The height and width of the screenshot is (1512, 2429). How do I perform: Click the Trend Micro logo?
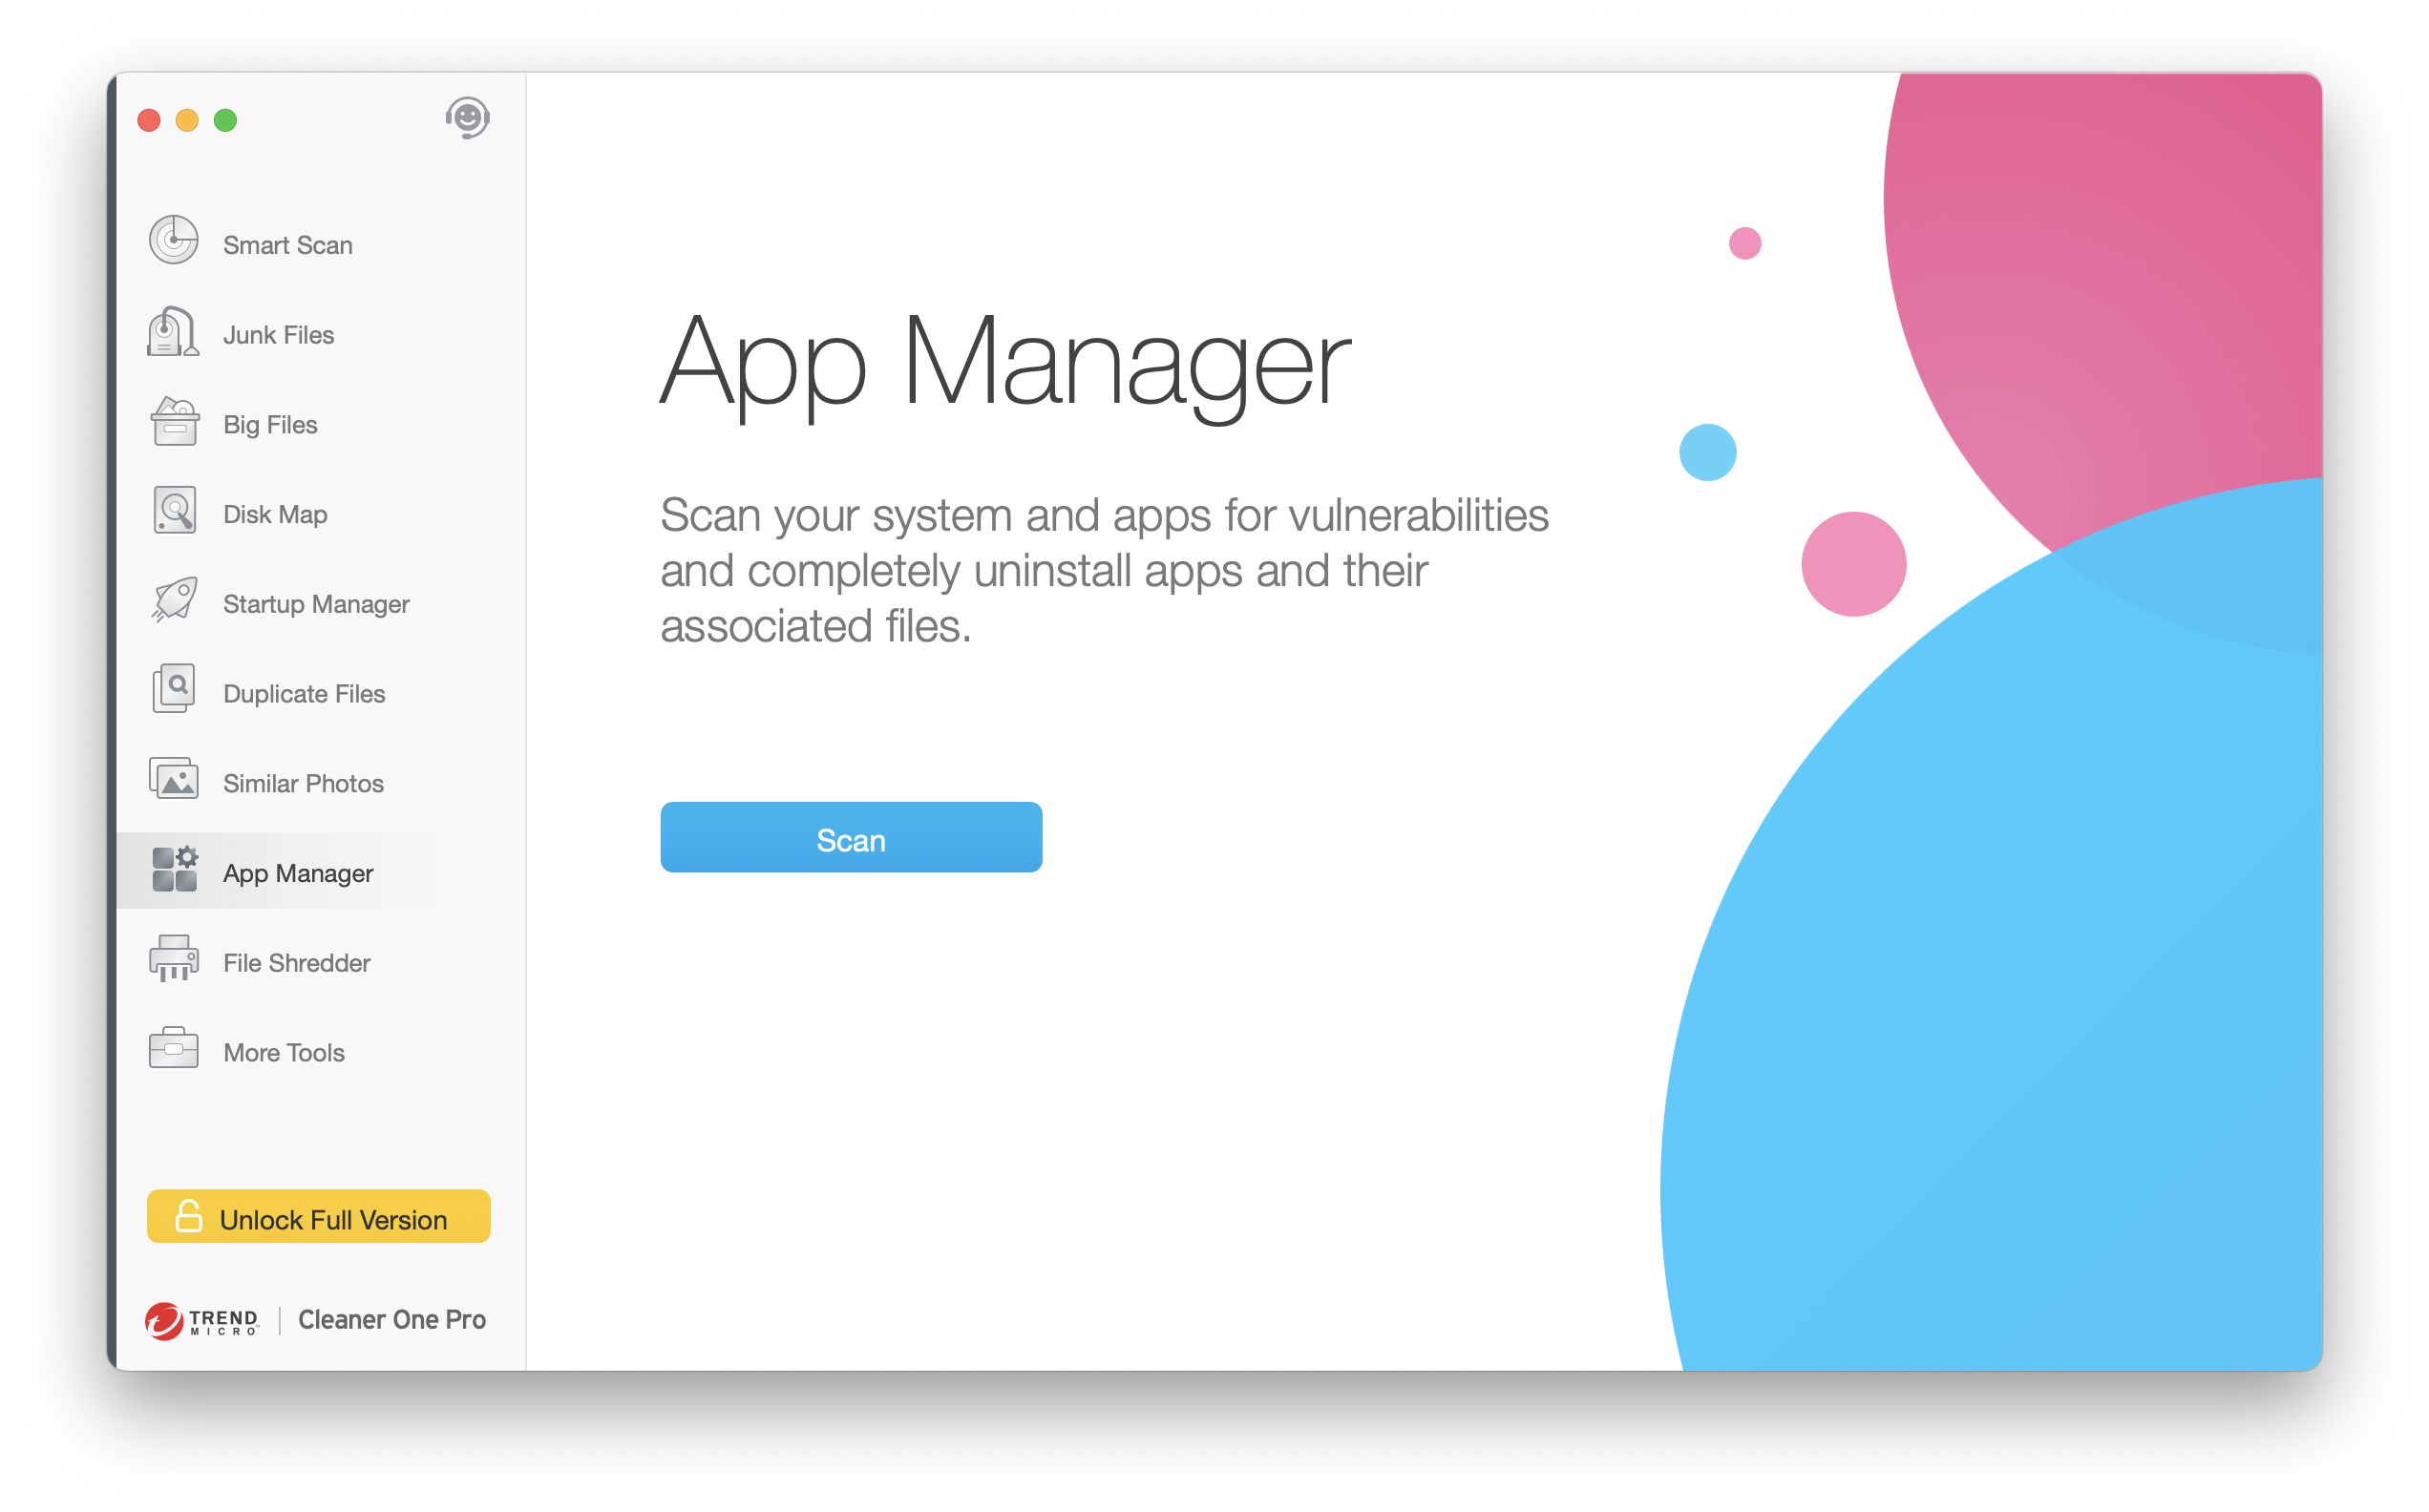(x=203, y=1321)
